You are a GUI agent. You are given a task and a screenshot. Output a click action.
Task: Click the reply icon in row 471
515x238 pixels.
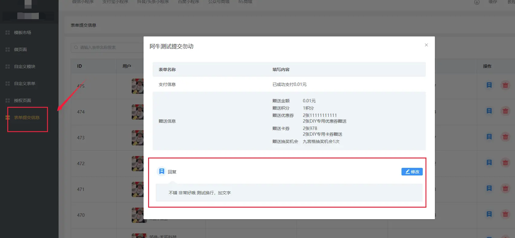point(489,189)
